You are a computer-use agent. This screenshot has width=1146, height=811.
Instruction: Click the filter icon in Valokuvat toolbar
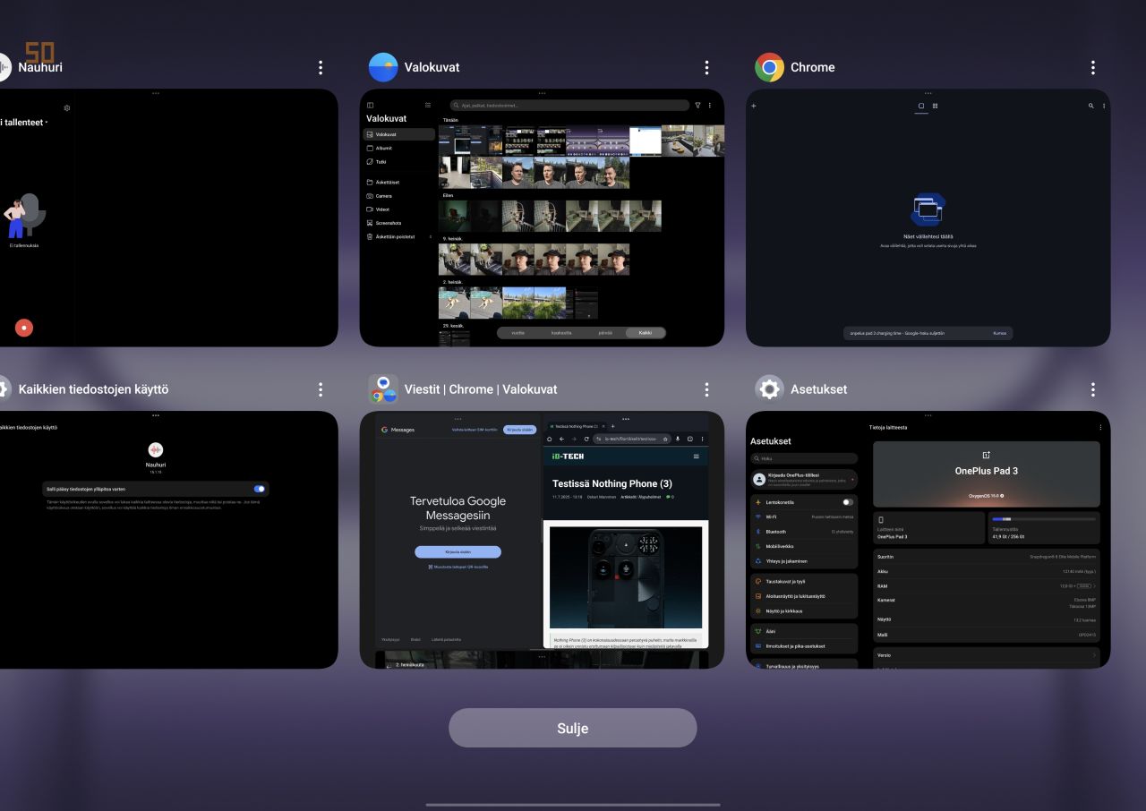tap(697, 106)
